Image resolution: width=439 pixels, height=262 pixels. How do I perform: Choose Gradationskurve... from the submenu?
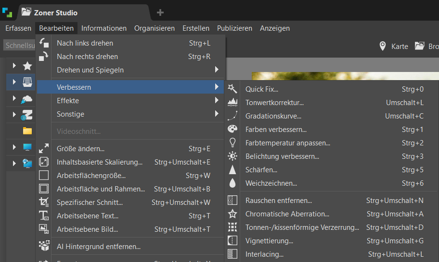331,116
